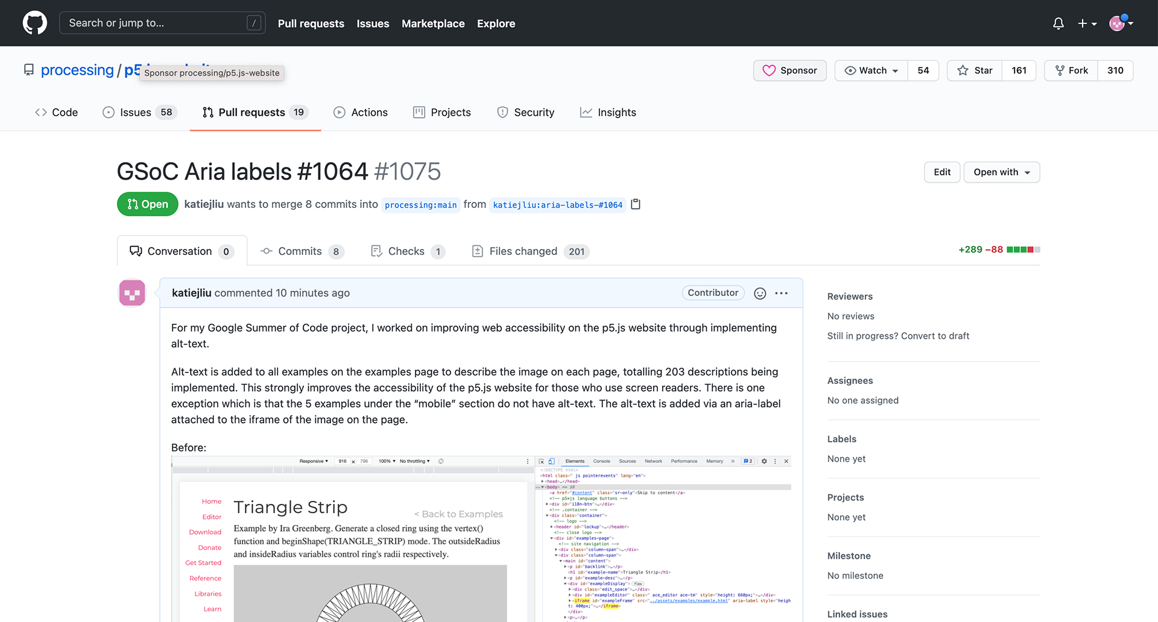Open the processing:main base branch link
This screenshot has width=1158, height=622.
421,205
